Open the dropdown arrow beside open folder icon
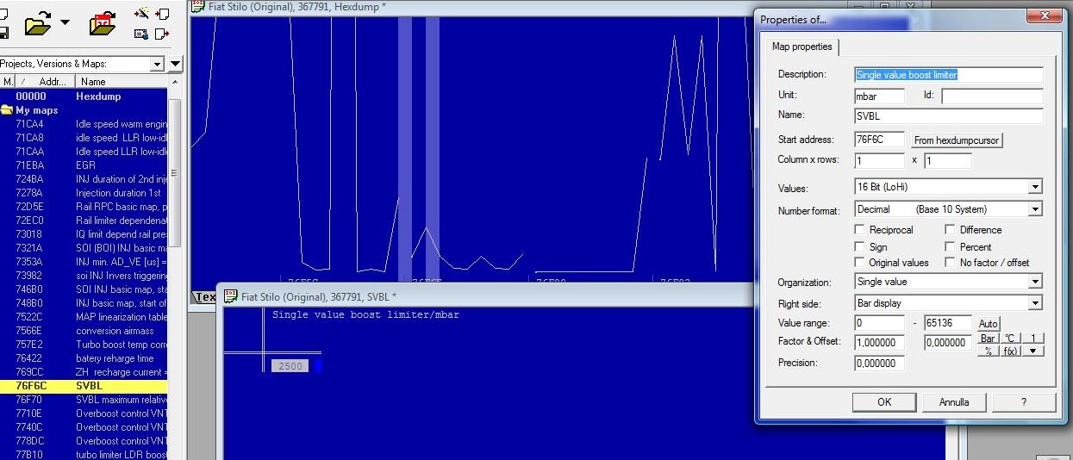This screenshot has width=1073, height=460. 66,23
